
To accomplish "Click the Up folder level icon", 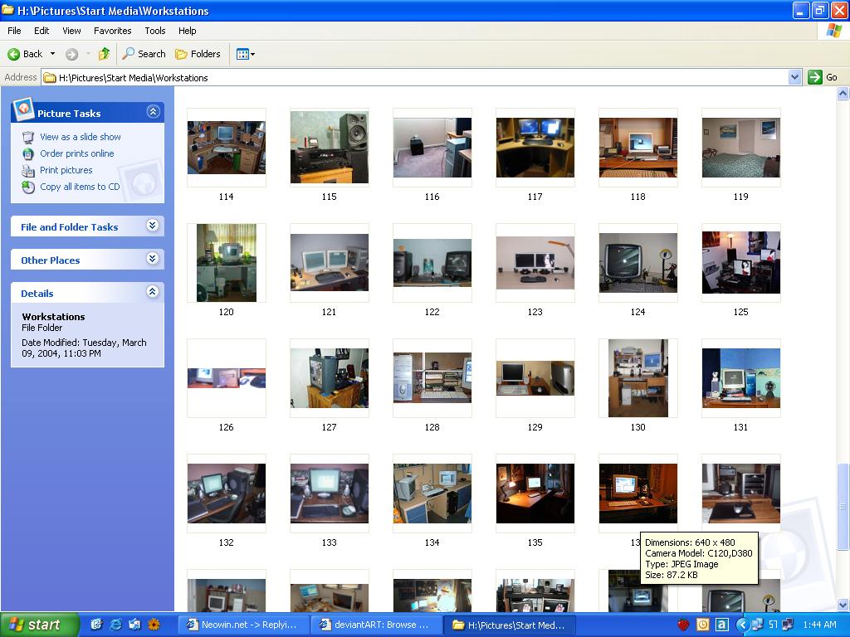I will coord(104,54).
